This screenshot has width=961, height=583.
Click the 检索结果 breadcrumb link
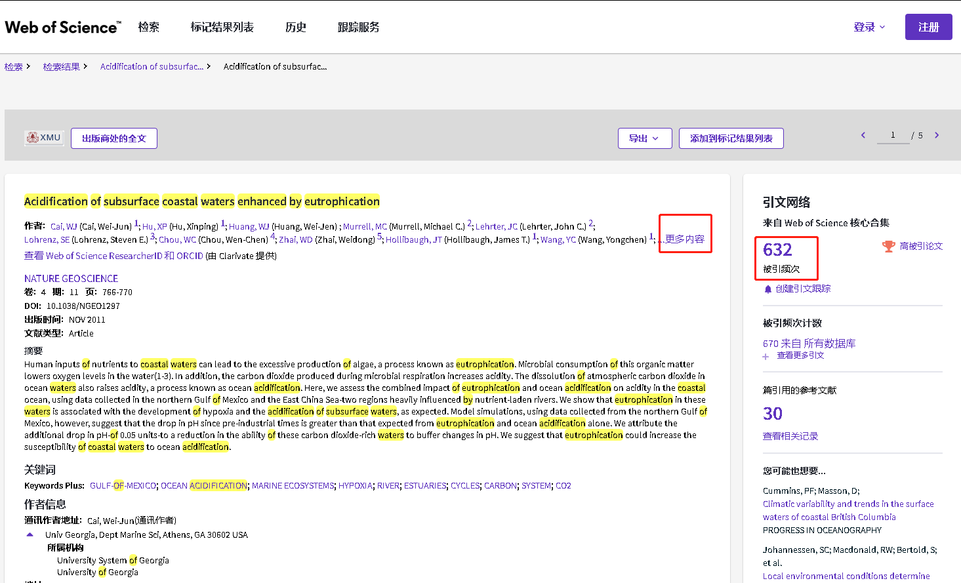pyautogui.click(x=62, y=67)
